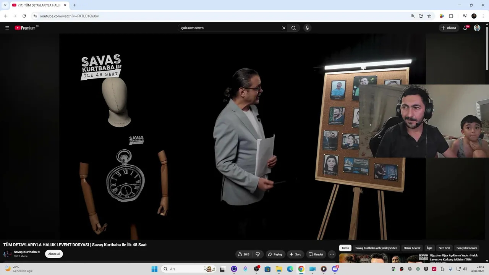489x275 pixels.
Task: Select the Tümü filter chip
Action: coord(345,248)
